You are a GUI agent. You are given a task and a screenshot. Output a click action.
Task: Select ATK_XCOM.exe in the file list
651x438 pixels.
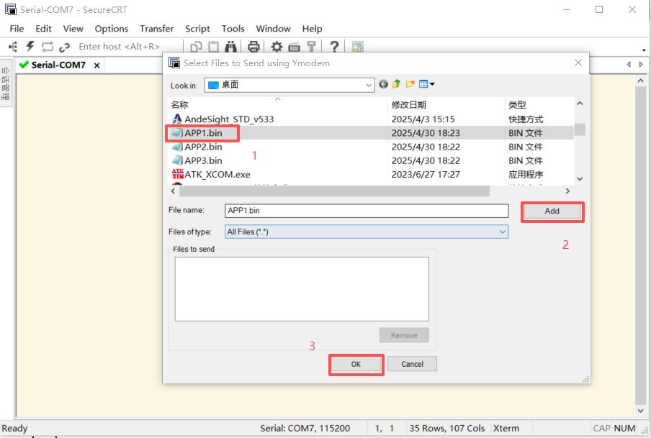tap(211, 174)
